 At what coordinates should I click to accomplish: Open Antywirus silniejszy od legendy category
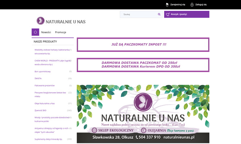point(51,130)
